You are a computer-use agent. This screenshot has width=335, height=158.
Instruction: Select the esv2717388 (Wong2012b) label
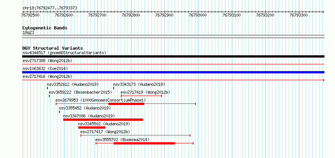pos(47,61)
